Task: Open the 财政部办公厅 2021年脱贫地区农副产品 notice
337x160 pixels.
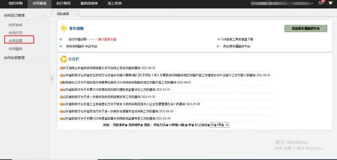Action: click(x=127, y=83)
